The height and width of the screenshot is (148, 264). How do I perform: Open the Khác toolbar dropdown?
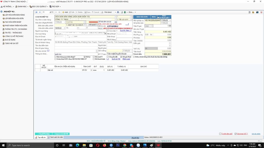pyautogui.click(x=132, y=12)
